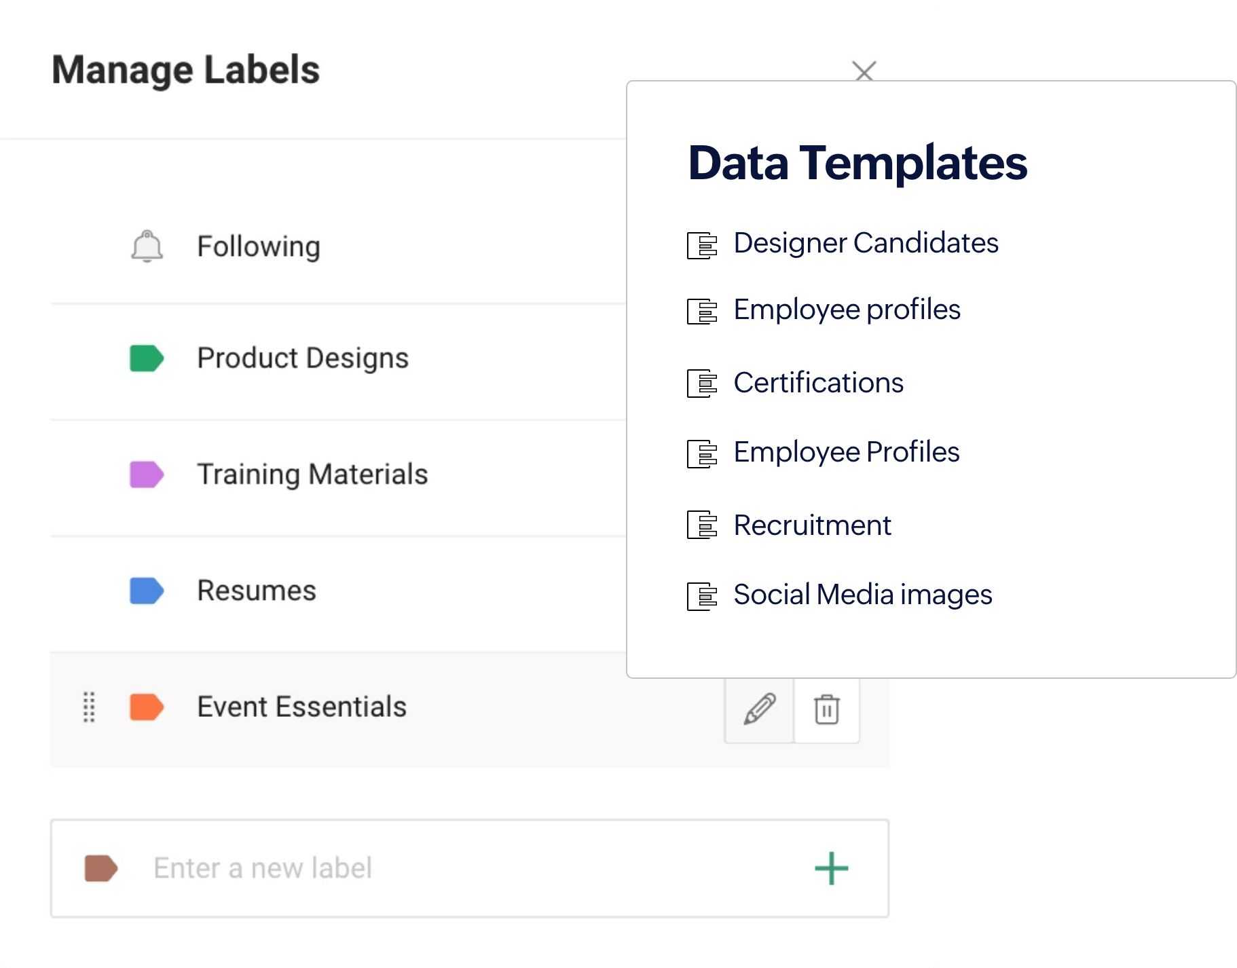The width and height of the screenshot is (1237, 968).
Task: Click the drag handle beside Event Essentials
Action: [x=89, y=707]
